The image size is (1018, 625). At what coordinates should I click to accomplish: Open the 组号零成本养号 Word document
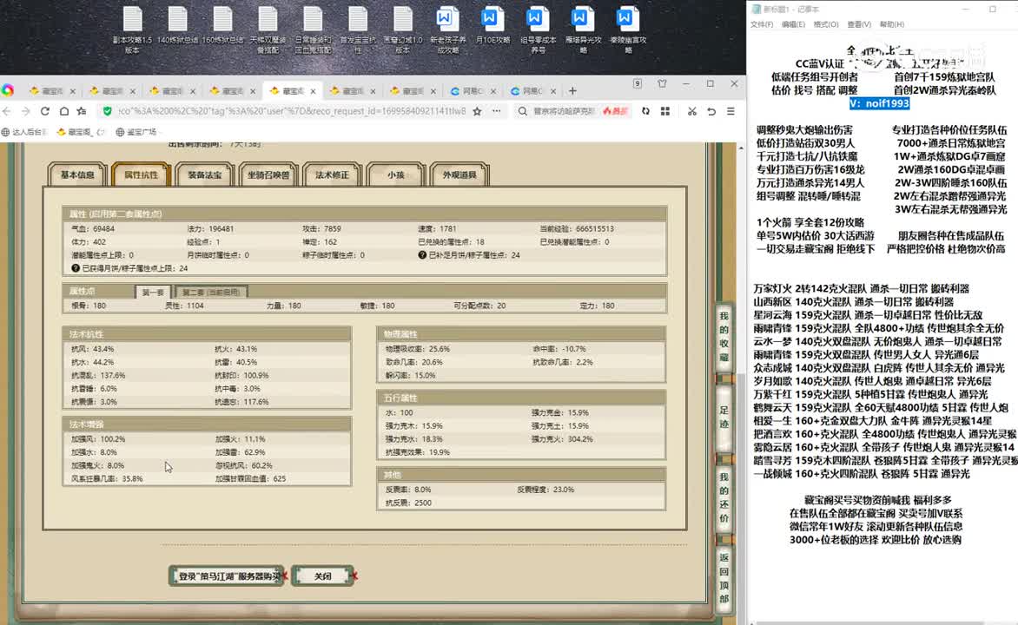coord(538,30)
